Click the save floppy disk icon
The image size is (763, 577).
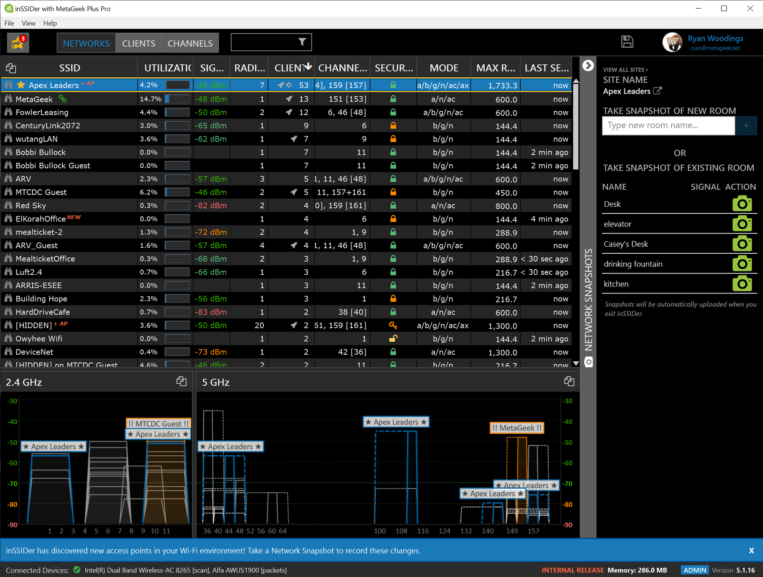tap(627, 42)
